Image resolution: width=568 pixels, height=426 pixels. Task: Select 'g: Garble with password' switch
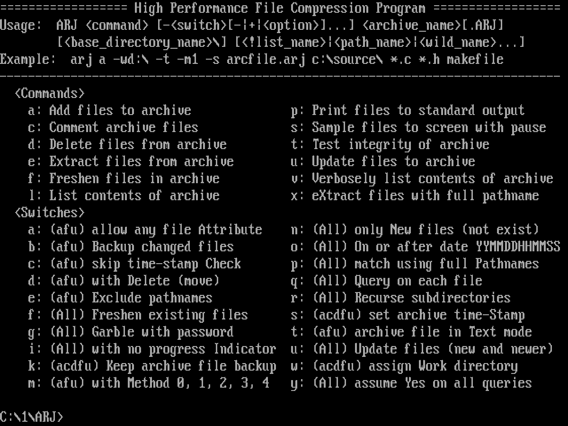coord(131,332)
